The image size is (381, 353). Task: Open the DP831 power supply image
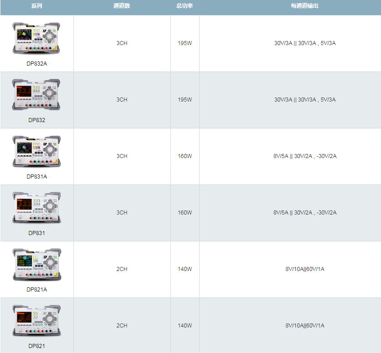36,208
